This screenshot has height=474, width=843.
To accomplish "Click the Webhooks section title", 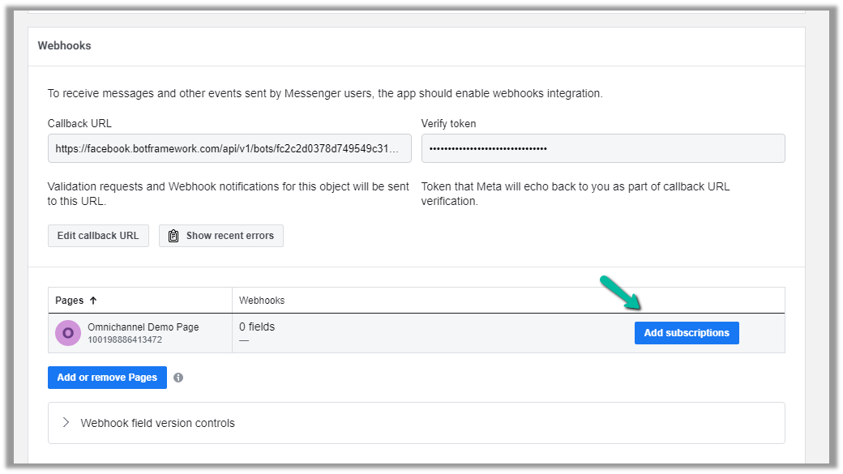I will (x=64, y=46).
